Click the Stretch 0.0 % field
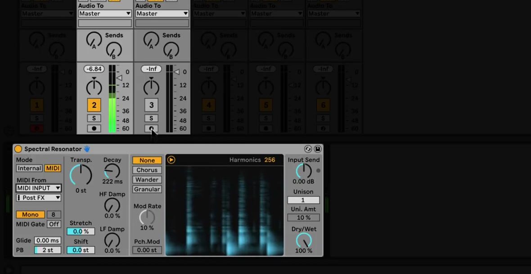 (81, 231)
